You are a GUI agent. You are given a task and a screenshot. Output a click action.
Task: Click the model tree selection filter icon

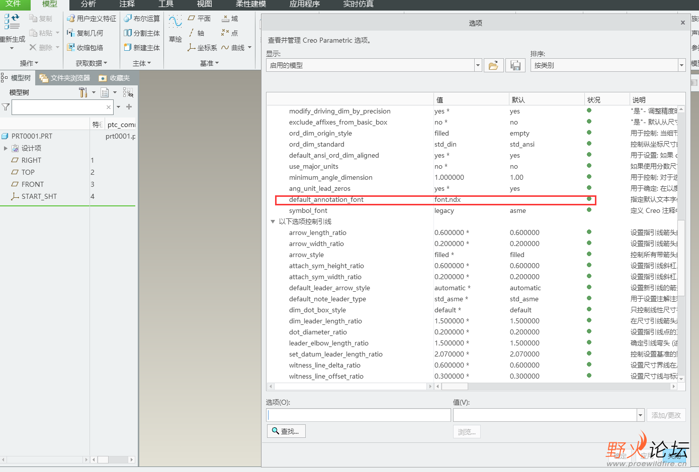tap(128, 92)
